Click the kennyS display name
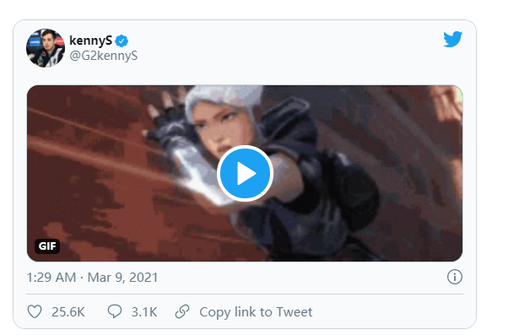 coord(91,41)
